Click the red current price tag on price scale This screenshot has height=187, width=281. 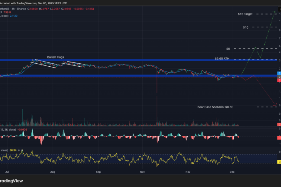(x=278, y=80)
